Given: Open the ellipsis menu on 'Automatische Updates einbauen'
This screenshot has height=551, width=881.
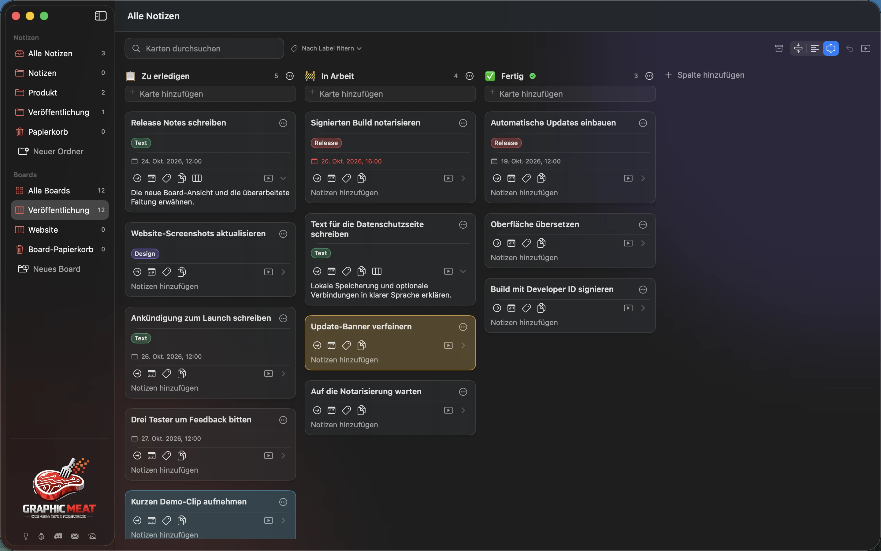Looking at the screenshot, I should (643, 123).
